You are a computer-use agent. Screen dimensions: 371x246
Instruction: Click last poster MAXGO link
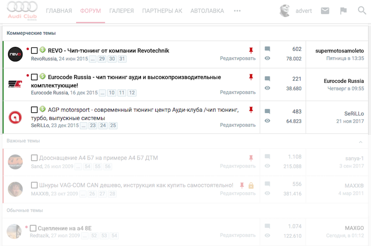pyautogui.click(x=354, y=228)
